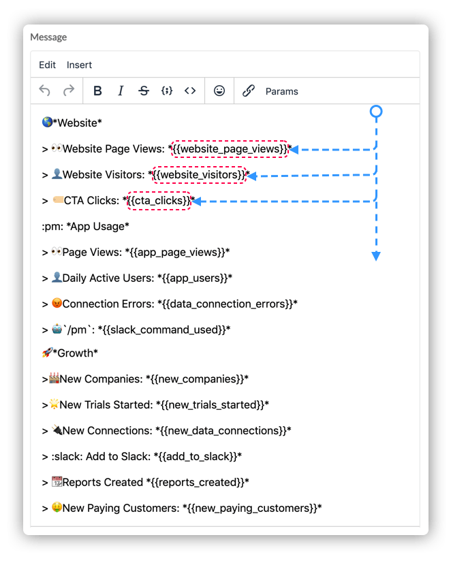Click the CTA Clicks label text

pyautogui.click(x=91, y=201)
